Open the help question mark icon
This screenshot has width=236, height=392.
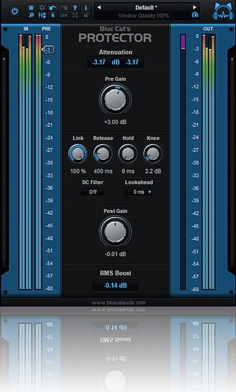click(x=75, y=7)
